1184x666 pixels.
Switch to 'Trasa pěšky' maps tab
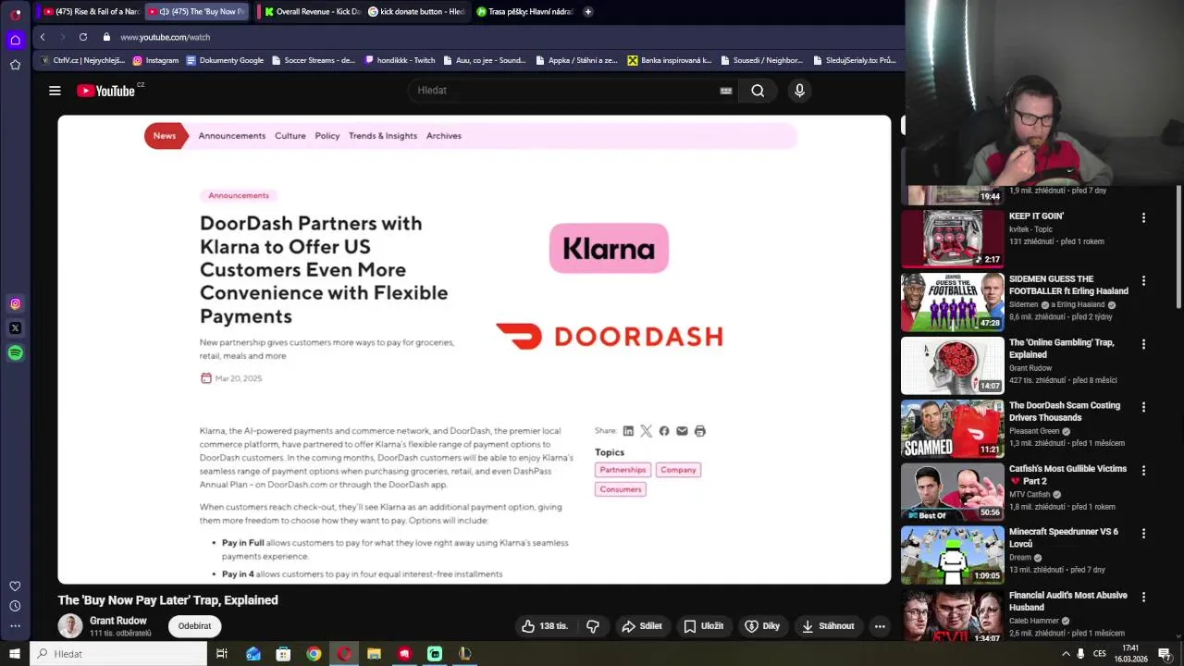coord(524,11)
